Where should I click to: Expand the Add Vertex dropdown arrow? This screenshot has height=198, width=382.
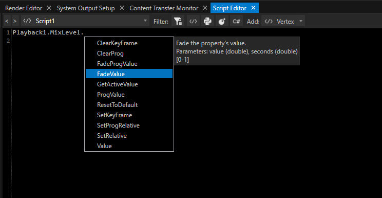301,21
